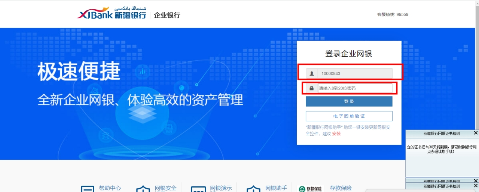The height and width of the screenshot is (192, 479).
Task: Click the XJBank 新疆银行 logo
Action: [112, 13]
